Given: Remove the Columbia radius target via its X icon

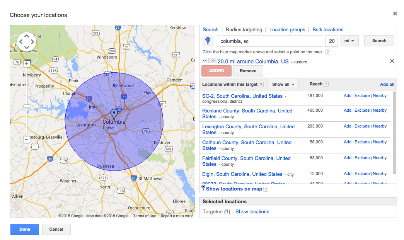Looking at the screenshot, I should coord(392,61).
